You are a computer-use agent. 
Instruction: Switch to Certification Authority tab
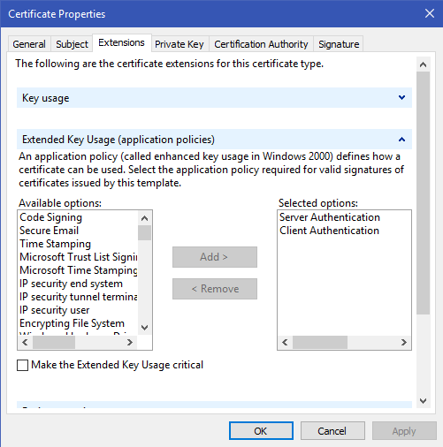click(x=261, y=44)
